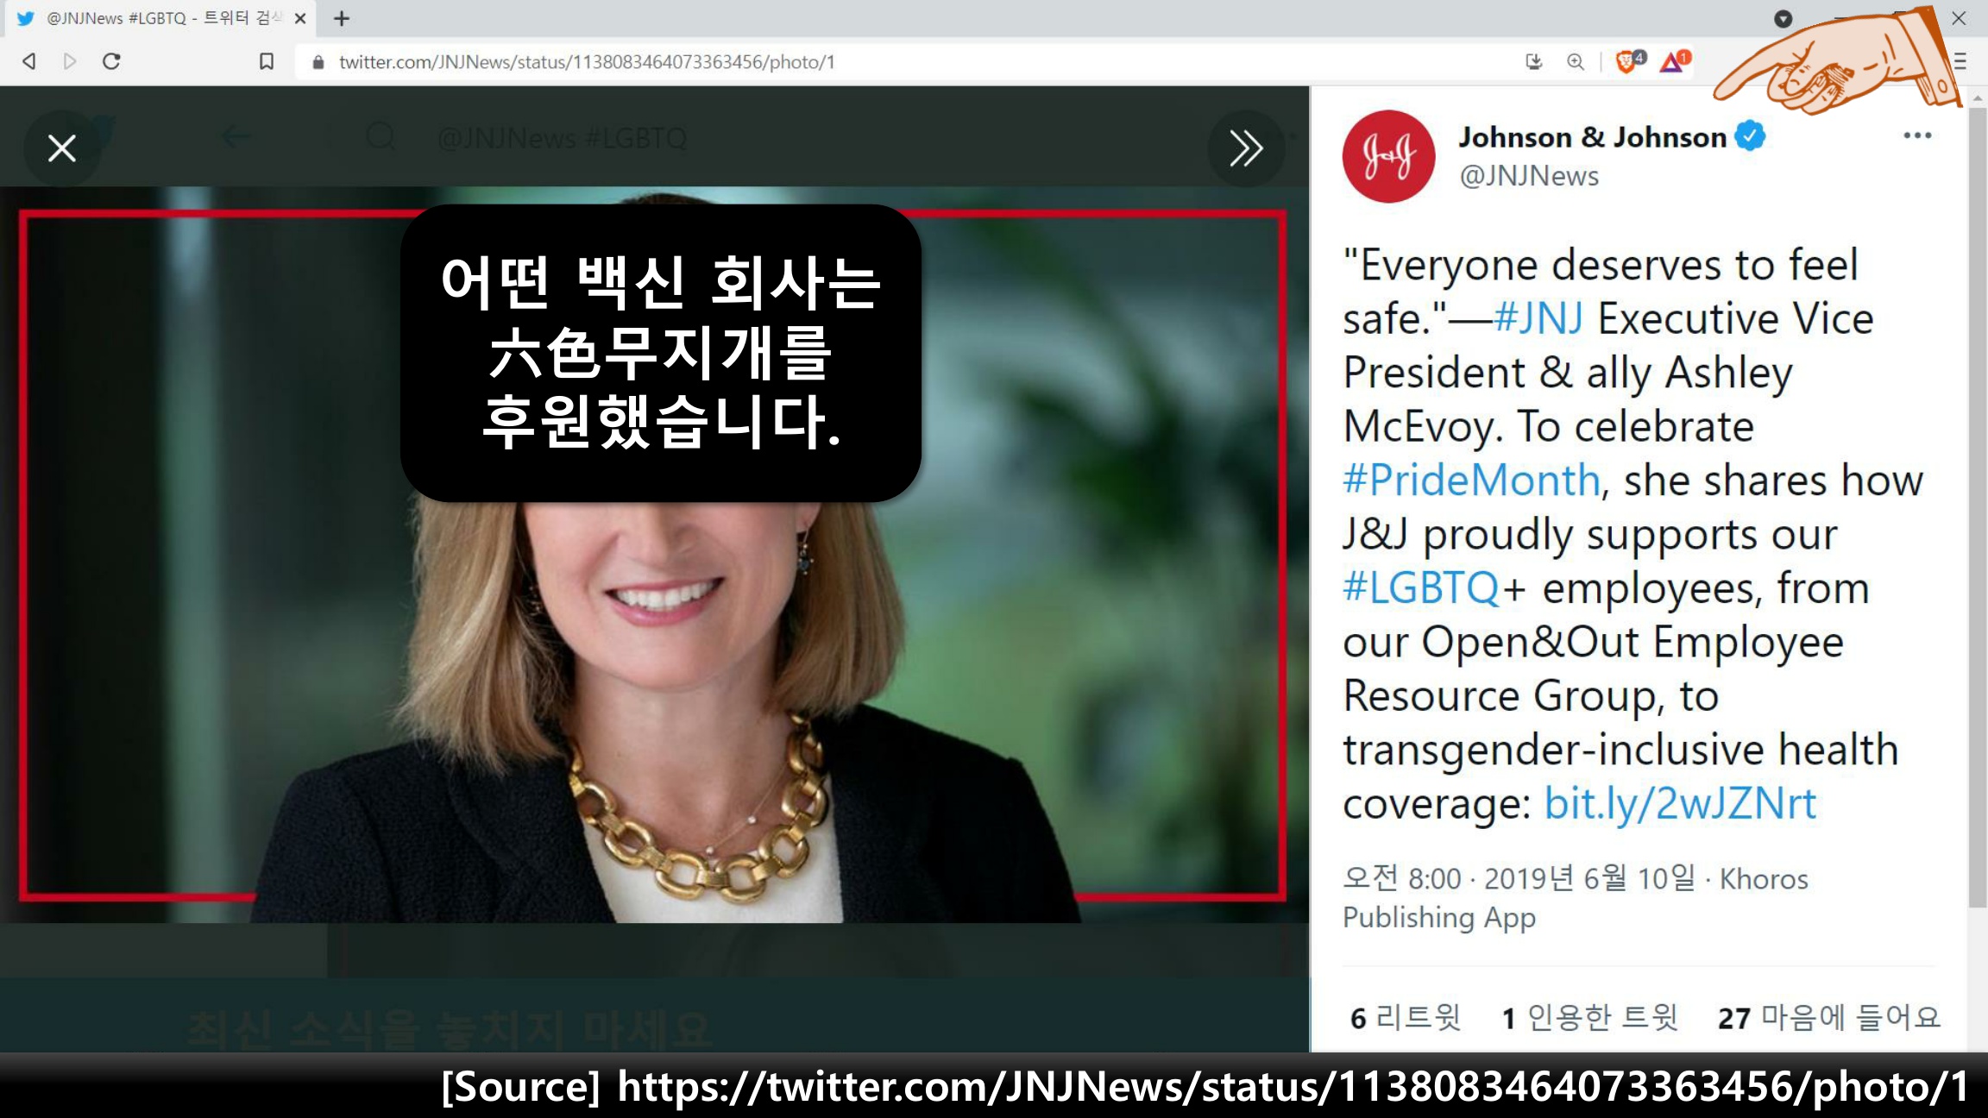
Task: Open Brave Rewards triangle icon
Action: click(1672, 61)
